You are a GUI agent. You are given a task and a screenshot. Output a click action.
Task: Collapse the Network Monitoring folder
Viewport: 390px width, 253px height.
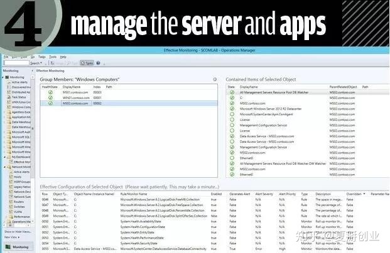3,167
